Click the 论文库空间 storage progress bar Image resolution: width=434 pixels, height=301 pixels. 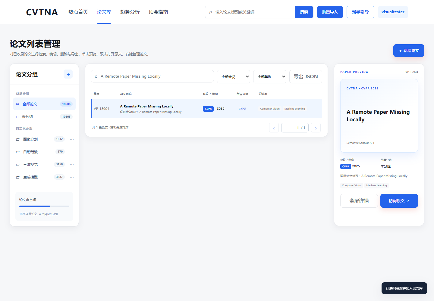coord(44,206)
